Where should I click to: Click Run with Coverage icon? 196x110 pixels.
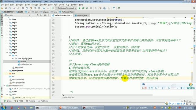click(87, 8)
